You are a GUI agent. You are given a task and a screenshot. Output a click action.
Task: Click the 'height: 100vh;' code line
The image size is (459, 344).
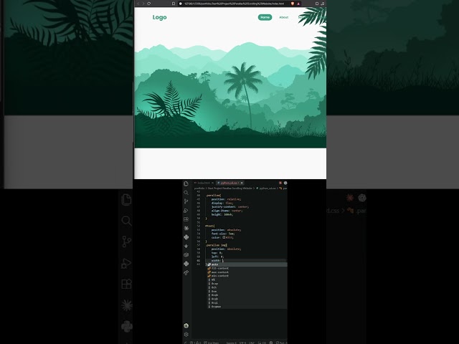point(222,214)
